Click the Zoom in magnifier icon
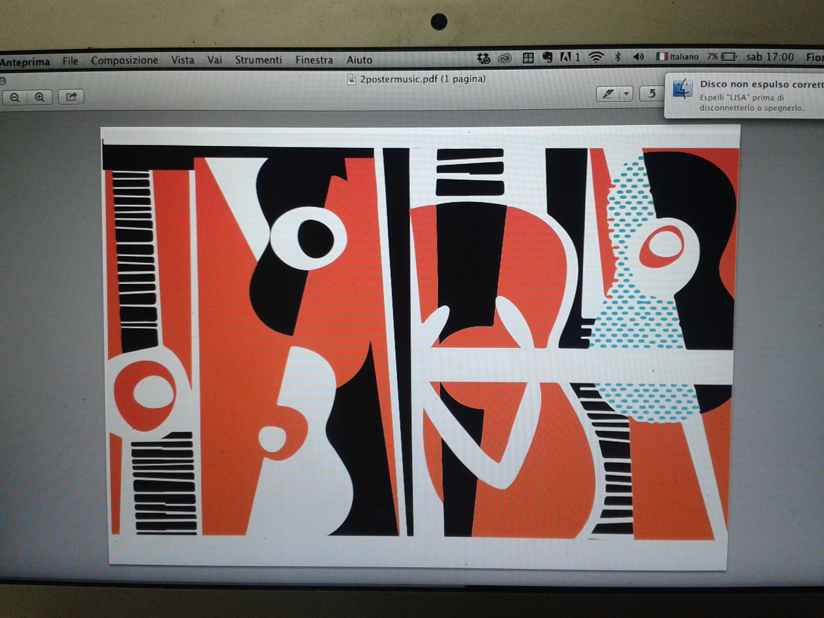The image size is (824, 618). pyautogui.click(x=40, y=98)
